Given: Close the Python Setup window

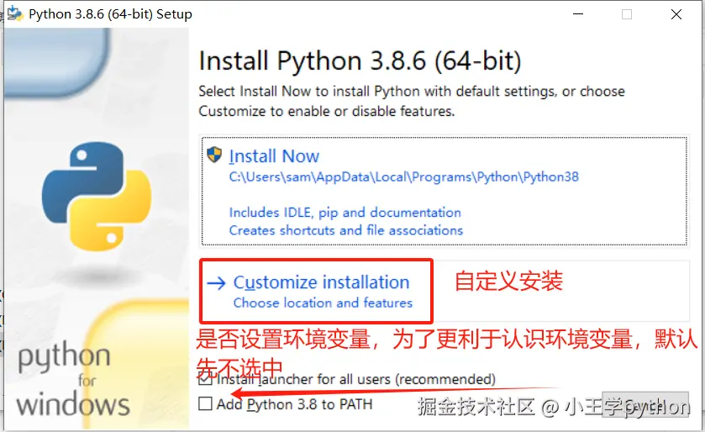Looking at the screenshot, I should pos(676,14).
